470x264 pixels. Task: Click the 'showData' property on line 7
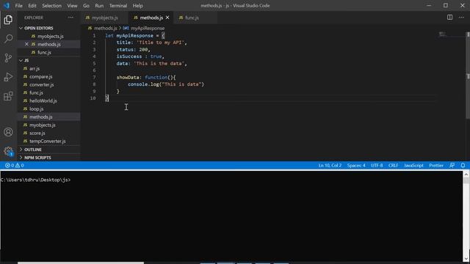pos(128,78)
